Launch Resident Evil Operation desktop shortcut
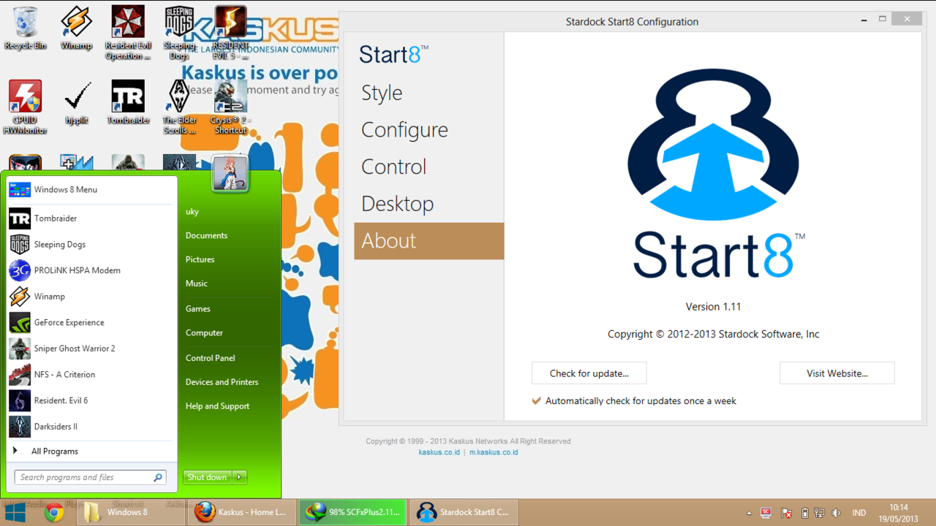The width and height of the screenshot is (936, 526). (x=128, y=33)
